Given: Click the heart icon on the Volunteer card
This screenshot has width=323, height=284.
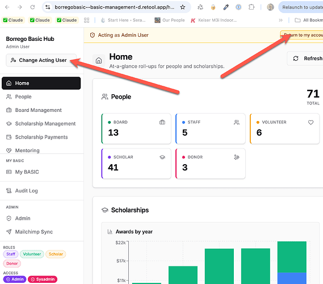Looking at the screenshot, I should (311, 123).
